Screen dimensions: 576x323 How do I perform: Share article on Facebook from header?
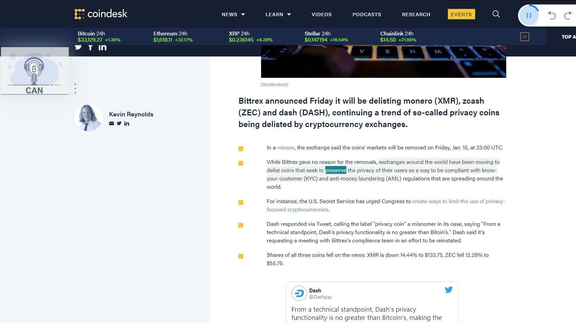(90, 47)
